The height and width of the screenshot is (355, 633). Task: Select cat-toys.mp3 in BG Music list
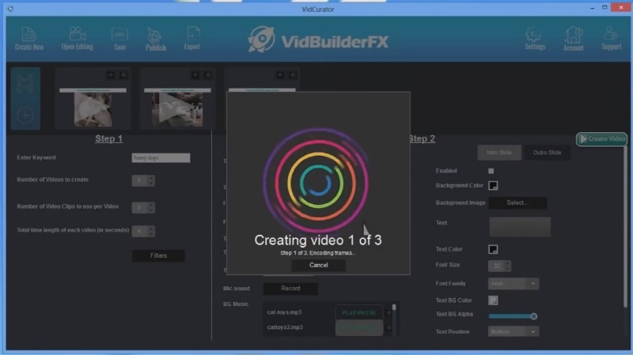(x=284, y=312)
